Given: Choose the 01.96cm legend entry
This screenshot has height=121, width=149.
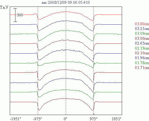Looking at the screenshot, I should pyautogui.click(x=142, y=58).
